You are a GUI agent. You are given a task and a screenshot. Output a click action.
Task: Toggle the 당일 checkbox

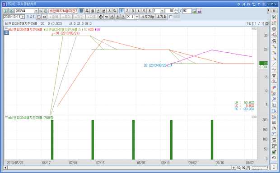[x=171, y=17]
